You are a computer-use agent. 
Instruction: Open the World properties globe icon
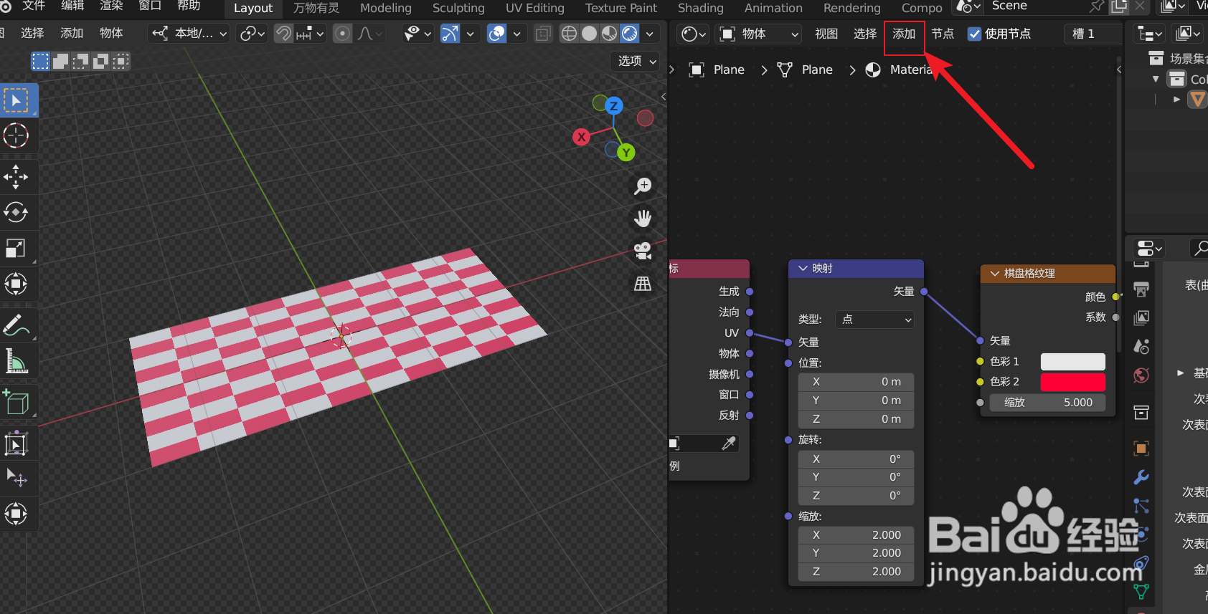[x=1141, y=375]
